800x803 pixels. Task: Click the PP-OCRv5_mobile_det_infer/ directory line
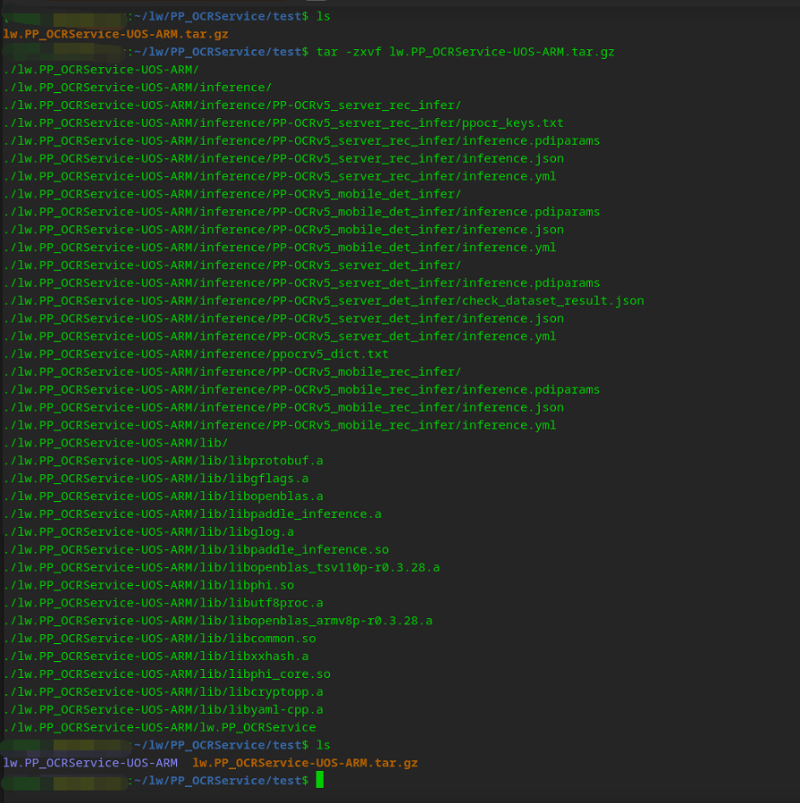232,194
